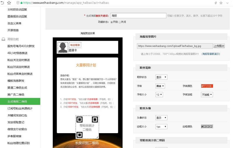Click the 海报背景图片 panel header
Screen dimensions: 233x148
[x=181, y=37]
